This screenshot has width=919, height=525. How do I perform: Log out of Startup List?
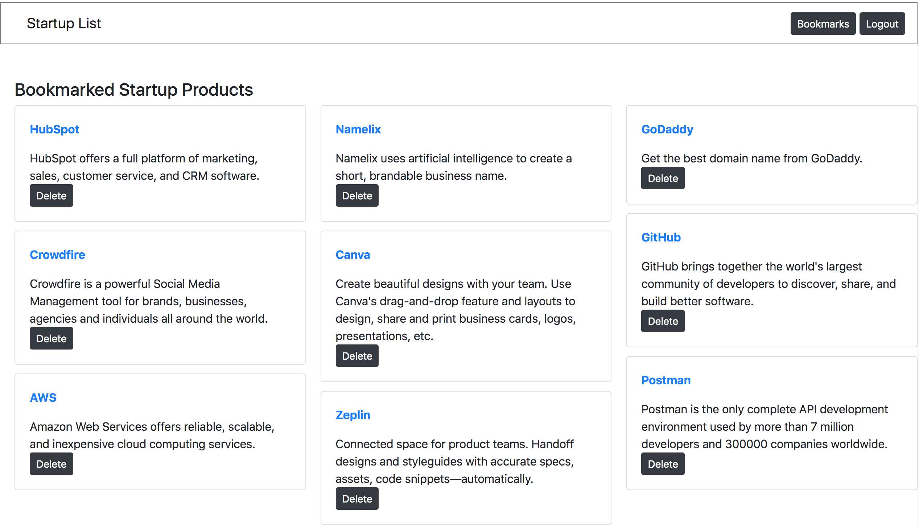coord(882,23)
